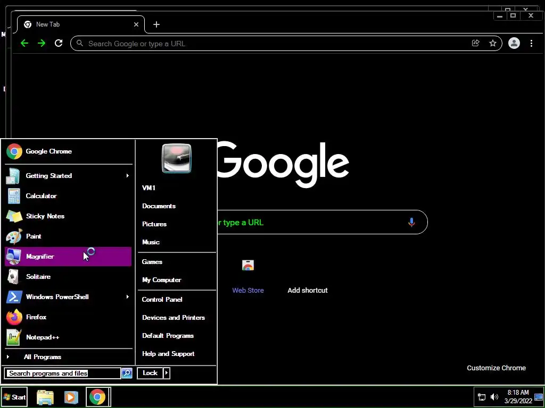Click Search programs and files field

pos(63,373)
